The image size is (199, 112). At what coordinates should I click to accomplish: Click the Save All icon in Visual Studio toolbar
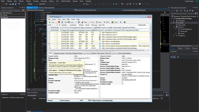[16, 4]
